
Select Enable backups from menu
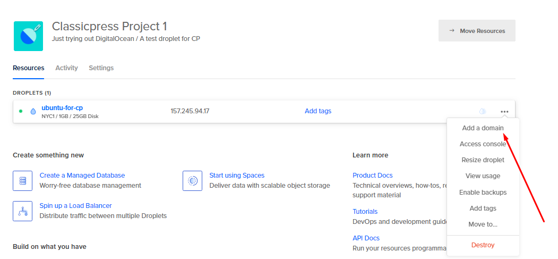point(483,193)
